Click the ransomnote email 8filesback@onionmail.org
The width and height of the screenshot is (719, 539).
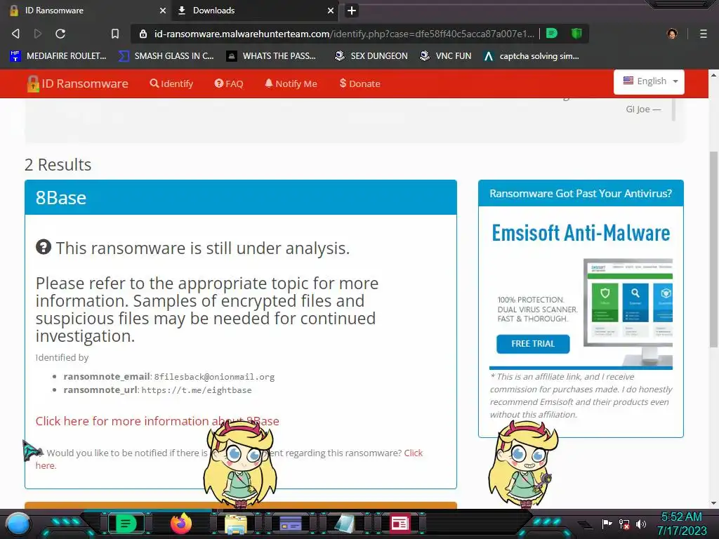coord(214,377)
